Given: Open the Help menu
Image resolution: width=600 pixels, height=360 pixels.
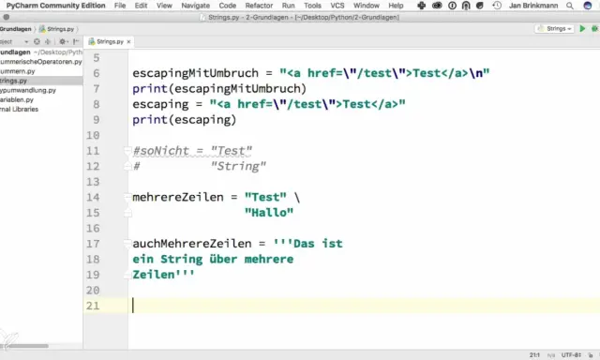Looking at the screenshot, I should [396, 6].
